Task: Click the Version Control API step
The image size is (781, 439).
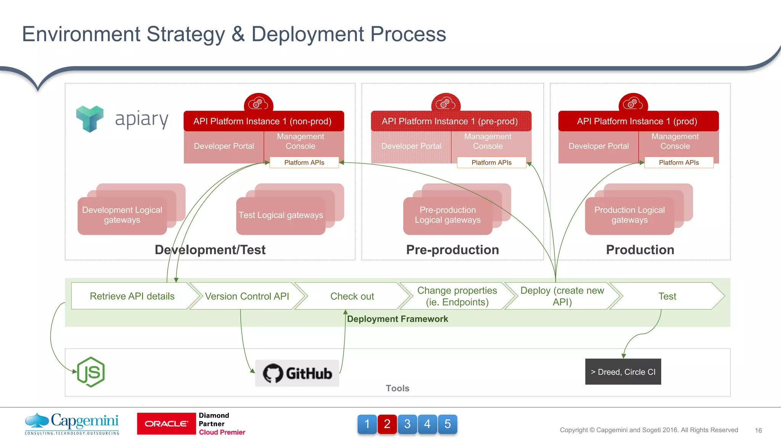Action: tap(247, 296)
